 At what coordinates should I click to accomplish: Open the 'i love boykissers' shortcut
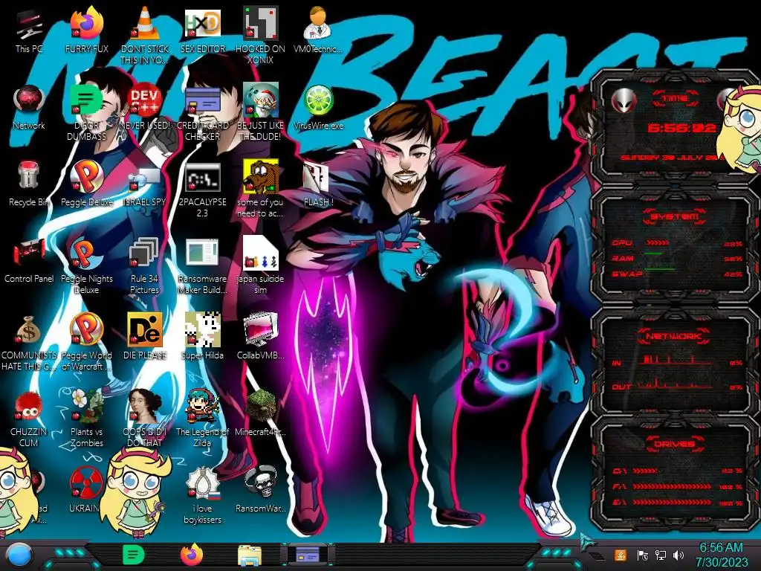click(202, 495)
